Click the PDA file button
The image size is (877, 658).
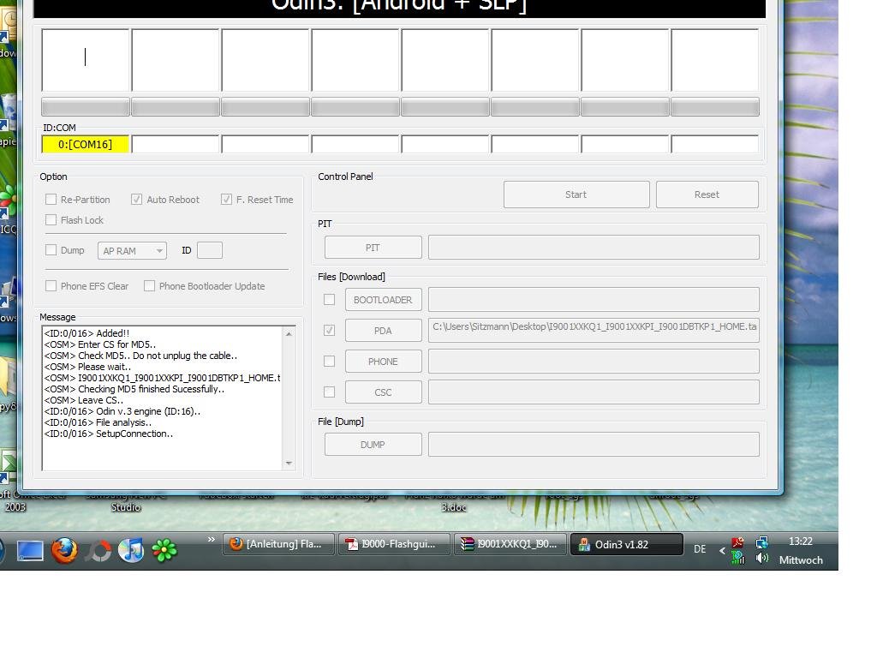click(383, 331)
